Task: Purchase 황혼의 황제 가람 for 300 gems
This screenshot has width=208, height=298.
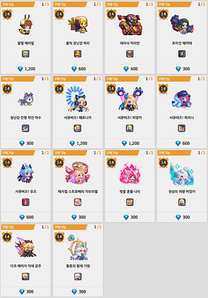Action: click(78, 291)
